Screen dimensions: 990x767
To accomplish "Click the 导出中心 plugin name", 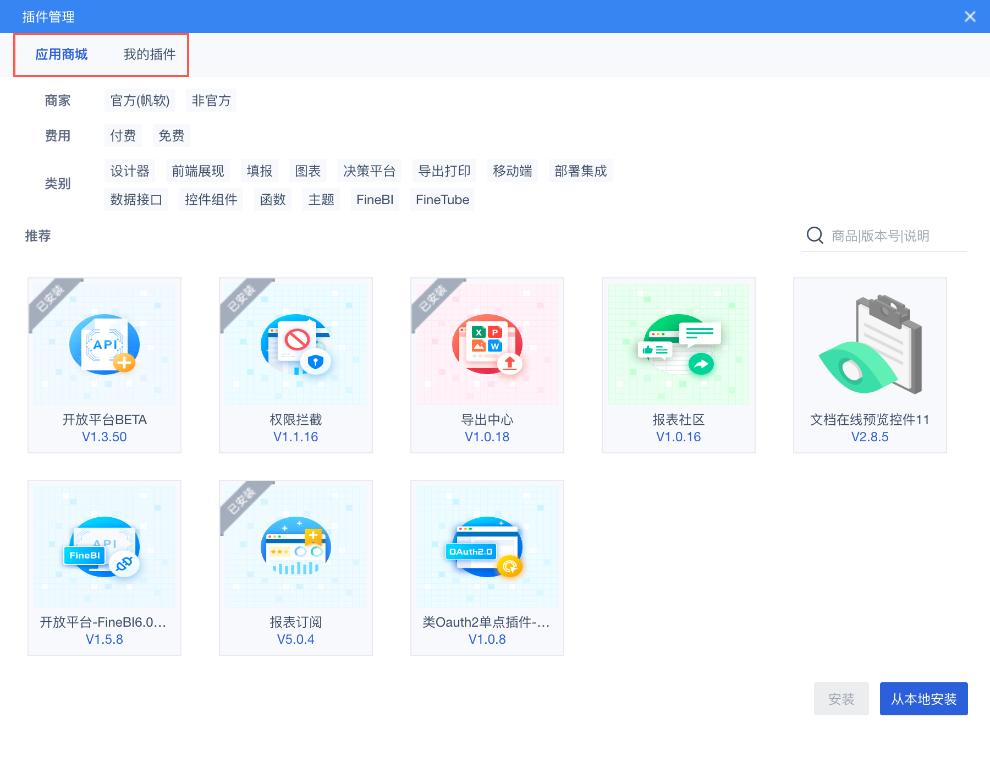I will pyautogui.click(x=487, y=420).
